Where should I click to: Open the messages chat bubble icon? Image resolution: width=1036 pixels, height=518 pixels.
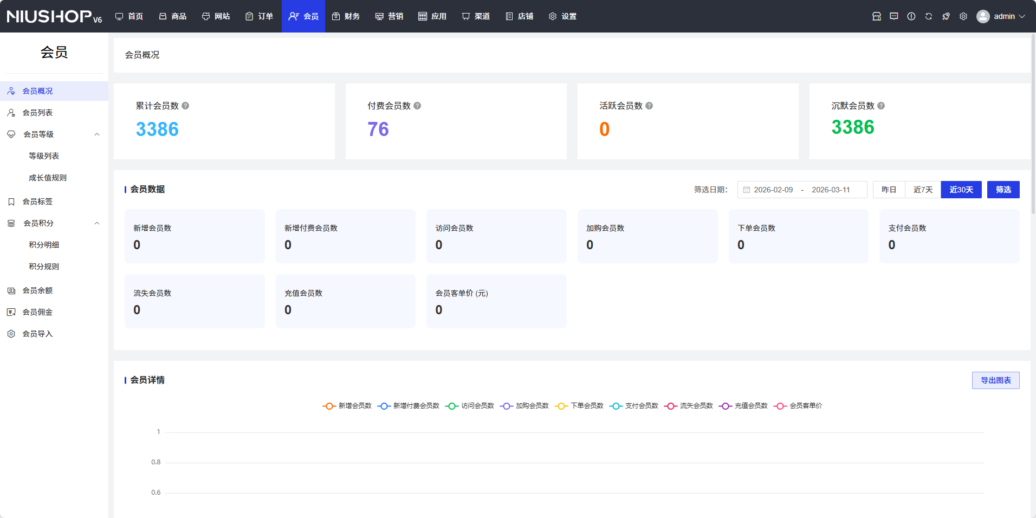(x=894, y=16)
